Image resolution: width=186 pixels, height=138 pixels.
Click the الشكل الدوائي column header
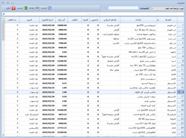coord(110,20)
